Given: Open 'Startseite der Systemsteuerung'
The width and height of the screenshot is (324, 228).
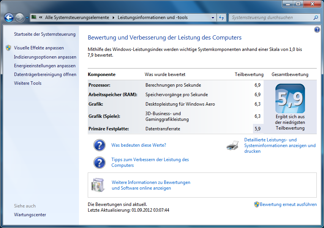Looking at the screenshot, I should (45, 34).
